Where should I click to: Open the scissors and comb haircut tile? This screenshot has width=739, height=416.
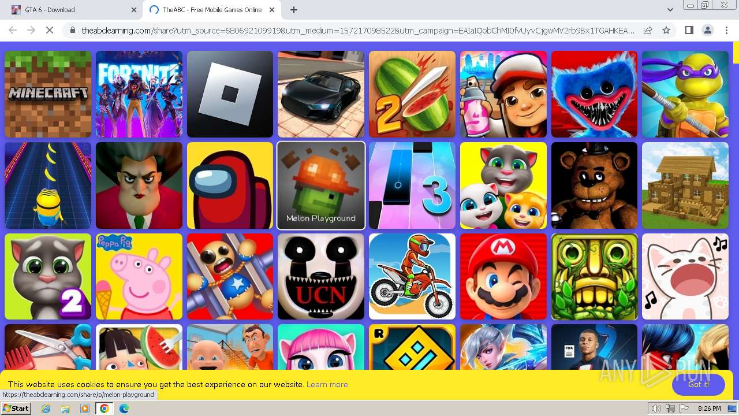[x=48, y=347]
